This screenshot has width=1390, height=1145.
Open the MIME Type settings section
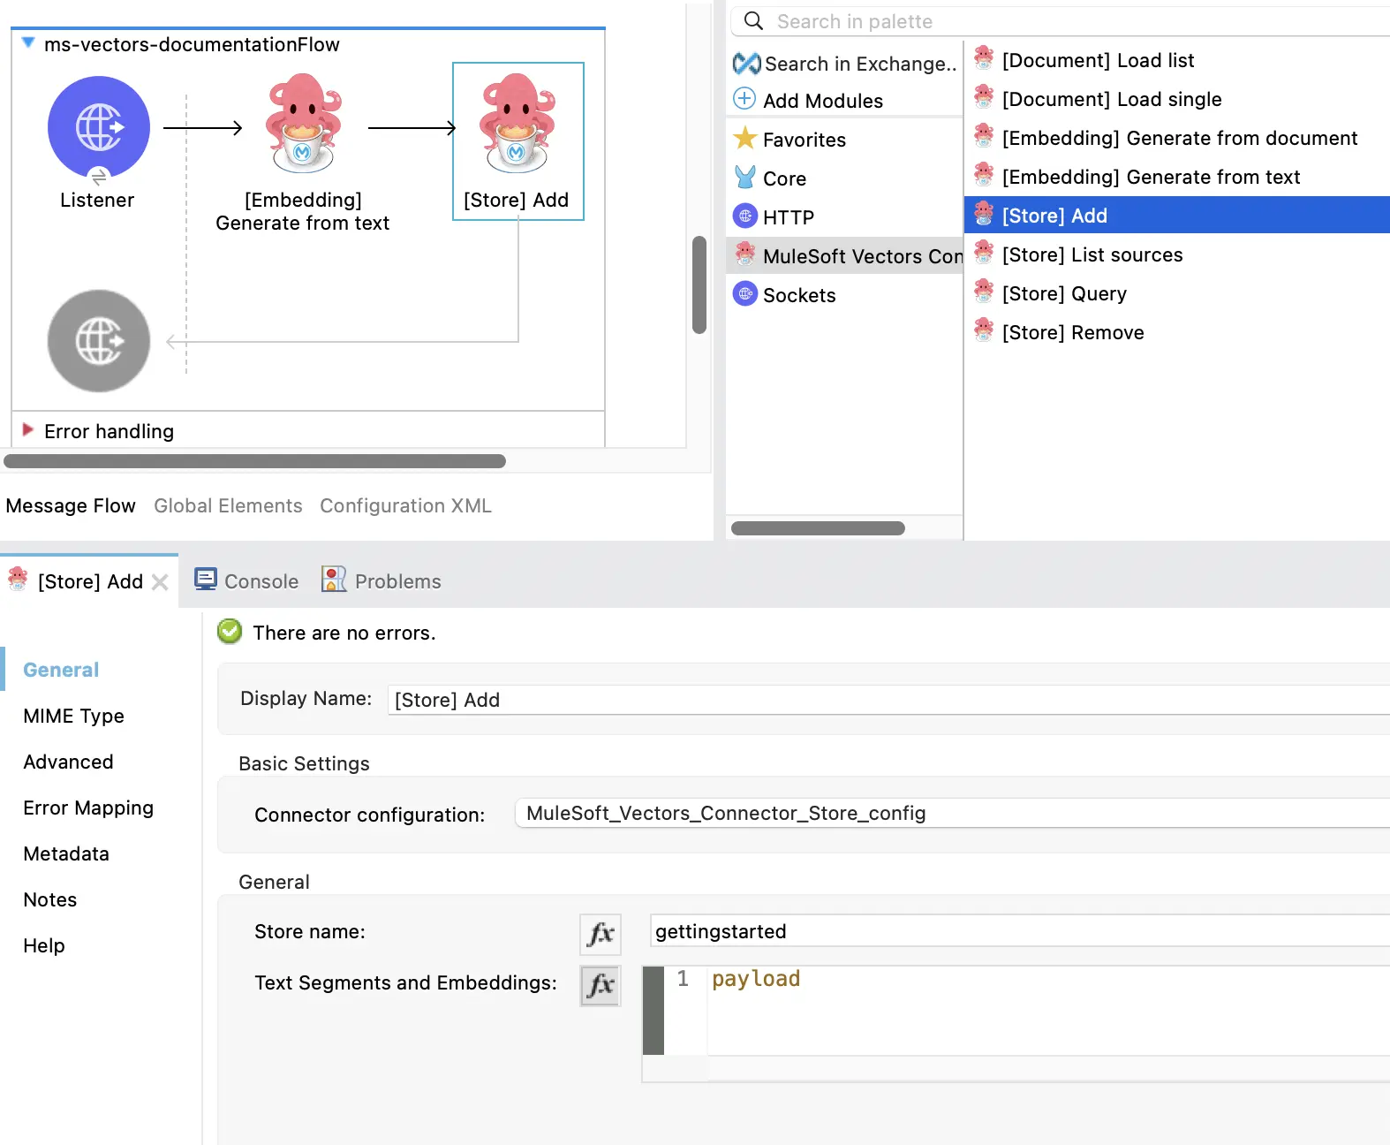tap(73, 716)
